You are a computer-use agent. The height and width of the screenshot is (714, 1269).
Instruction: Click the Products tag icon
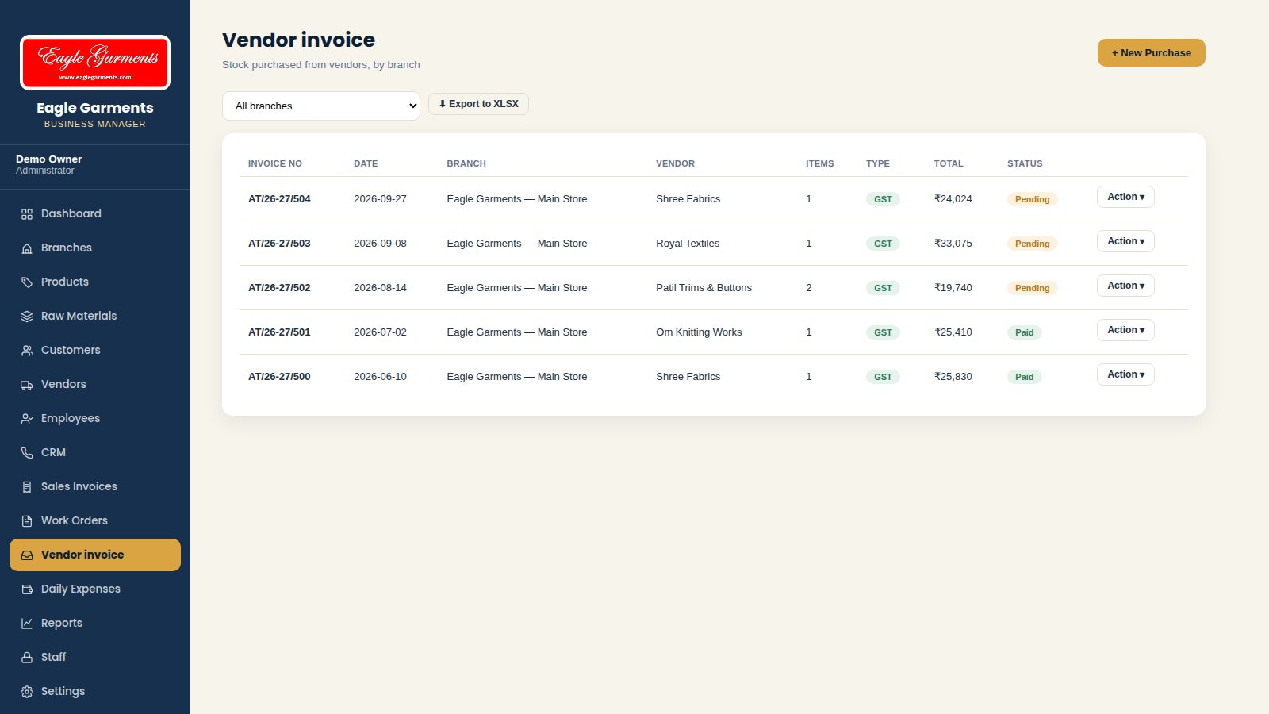coord(27,282)
